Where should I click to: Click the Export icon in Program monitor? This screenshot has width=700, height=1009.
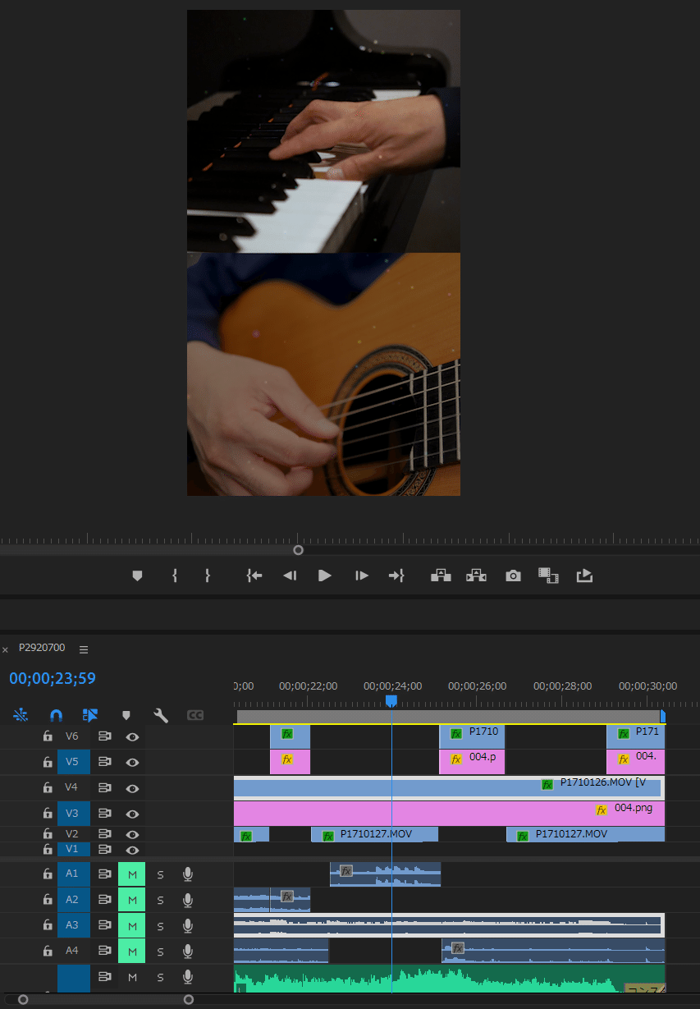[x=584, y=575]
